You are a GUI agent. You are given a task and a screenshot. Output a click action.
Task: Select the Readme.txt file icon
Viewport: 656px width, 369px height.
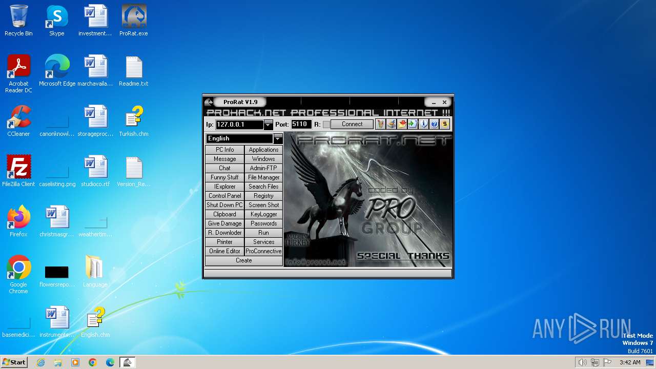coord(134,71)
